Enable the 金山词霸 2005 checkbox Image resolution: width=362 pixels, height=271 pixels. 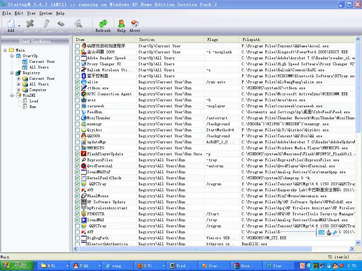pyautogui.click(x=77, y=52)
